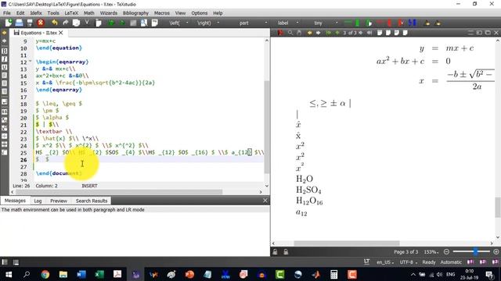Viewport: 501px width, 281px height.
Task: Click the New document icon in toolbar
Action: pyautogui.click(x=9, y=23)
